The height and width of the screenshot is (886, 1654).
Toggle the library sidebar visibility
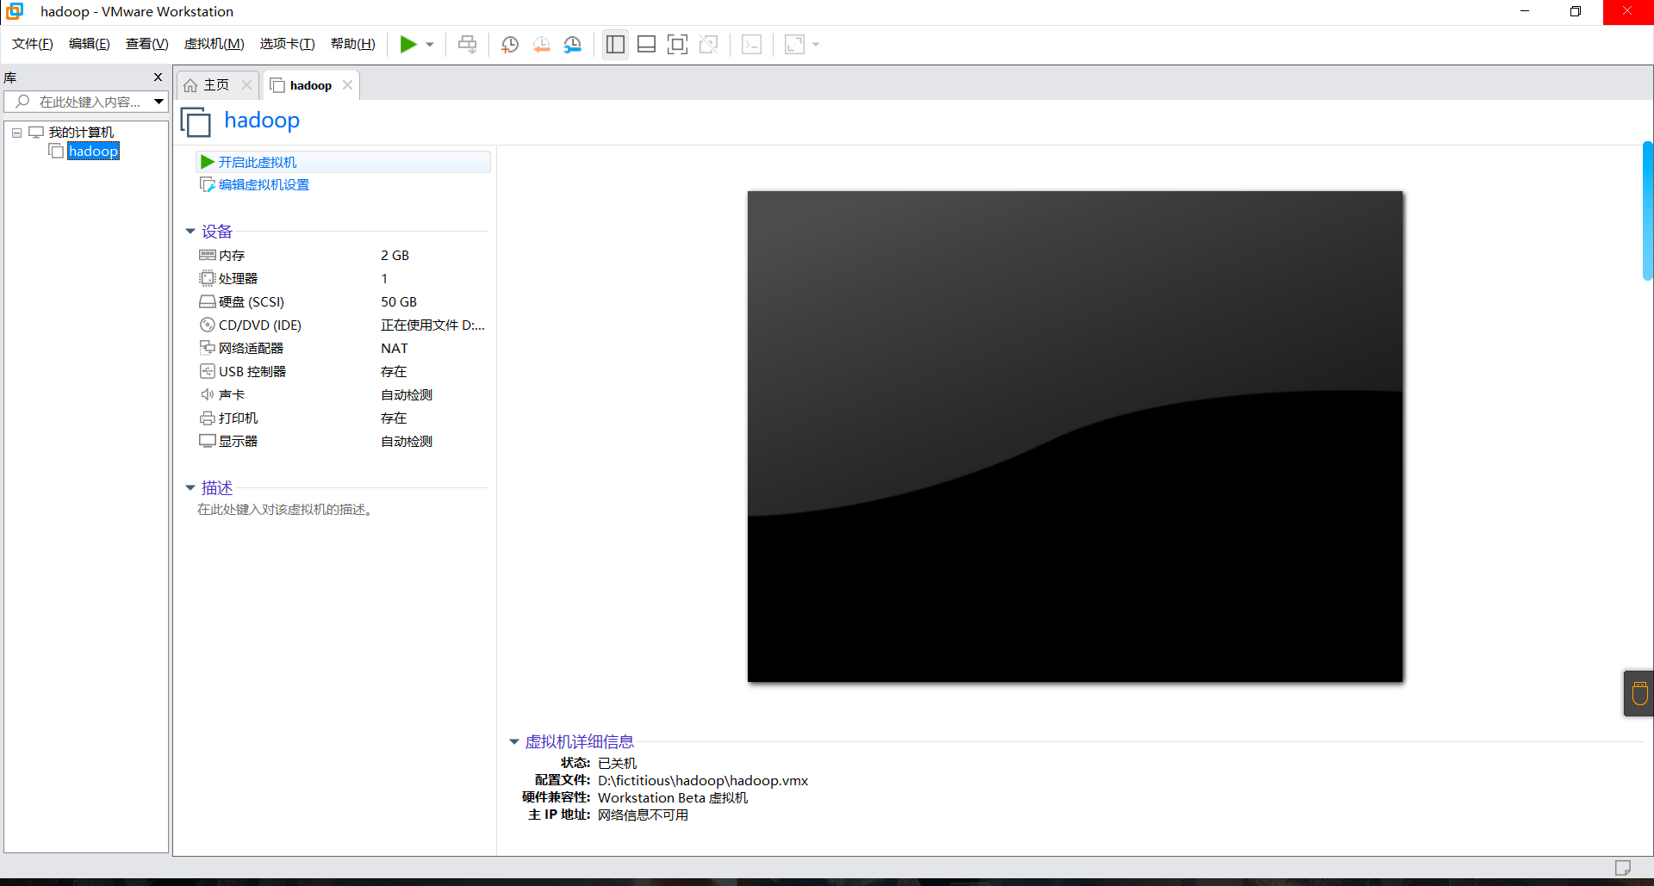615,44
